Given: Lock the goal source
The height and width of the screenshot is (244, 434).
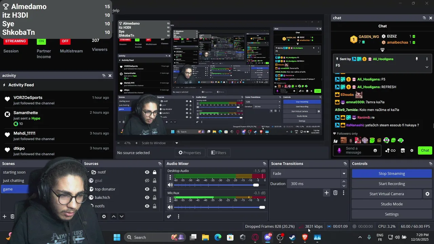Looking at the screenshot, I should point(155,181).
